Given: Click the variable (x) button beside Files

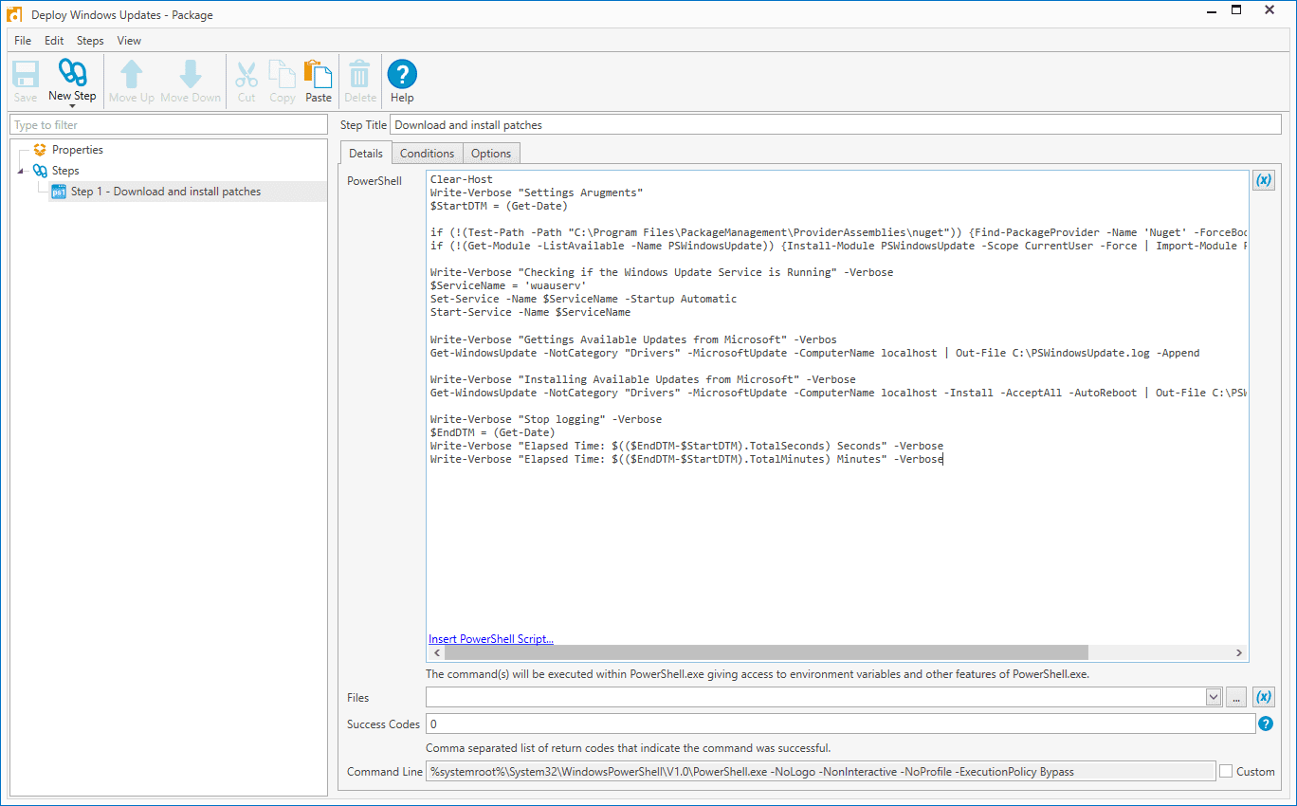Looking at the screenshot, I should coord(1264,697).
